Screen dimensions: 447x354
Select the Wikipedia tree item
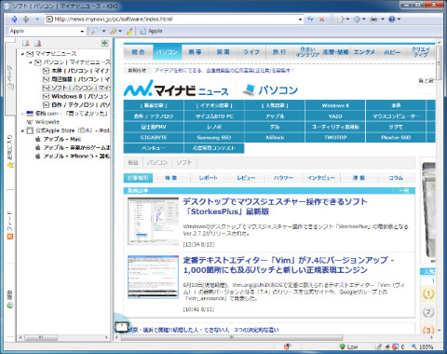click(43, 122)
